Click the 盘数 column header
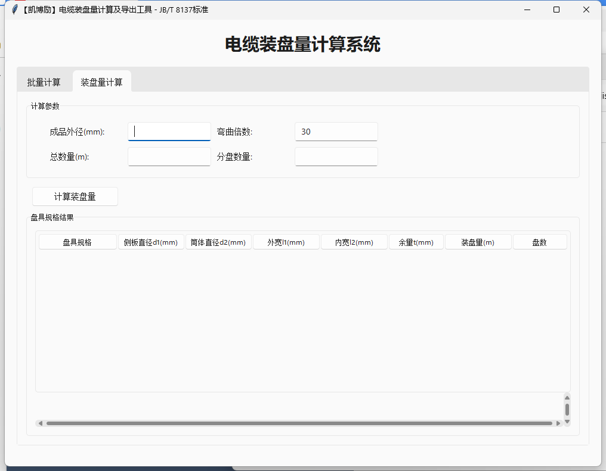606x471 pixels. [540, 241]
